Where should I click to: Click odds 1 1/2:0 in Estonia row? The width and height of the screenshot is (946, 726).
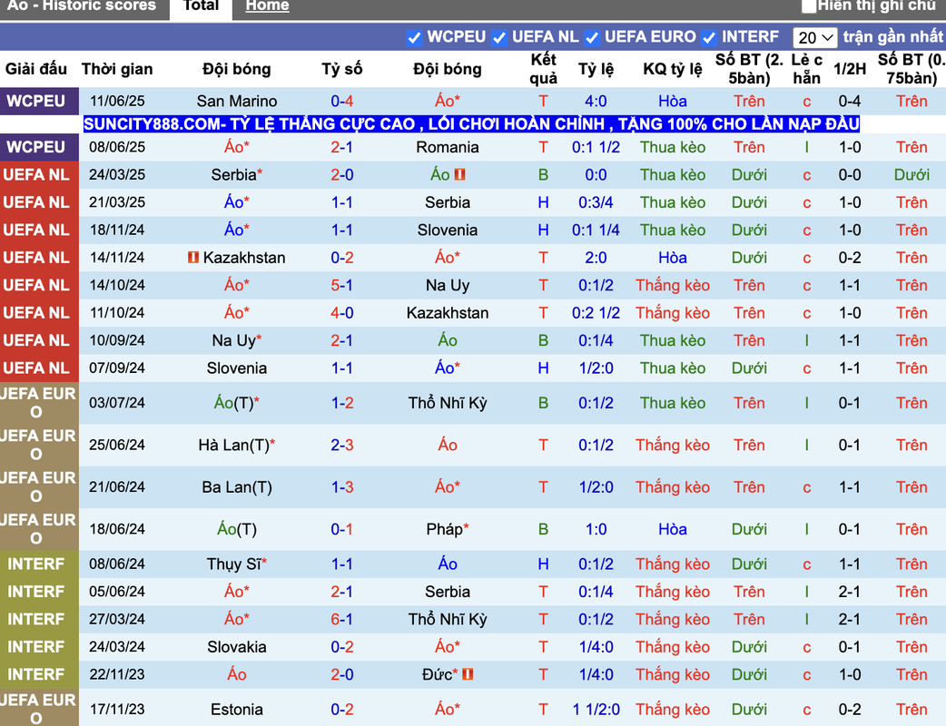[596, 710]
